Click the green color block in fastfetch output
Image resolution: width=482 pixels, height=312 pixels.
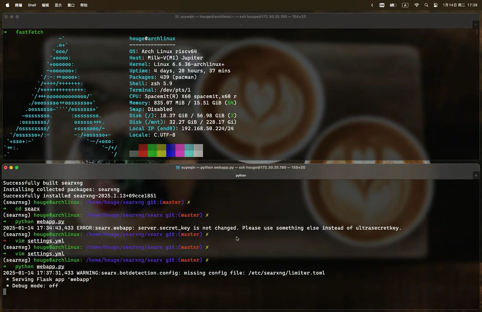coord(152,151)
